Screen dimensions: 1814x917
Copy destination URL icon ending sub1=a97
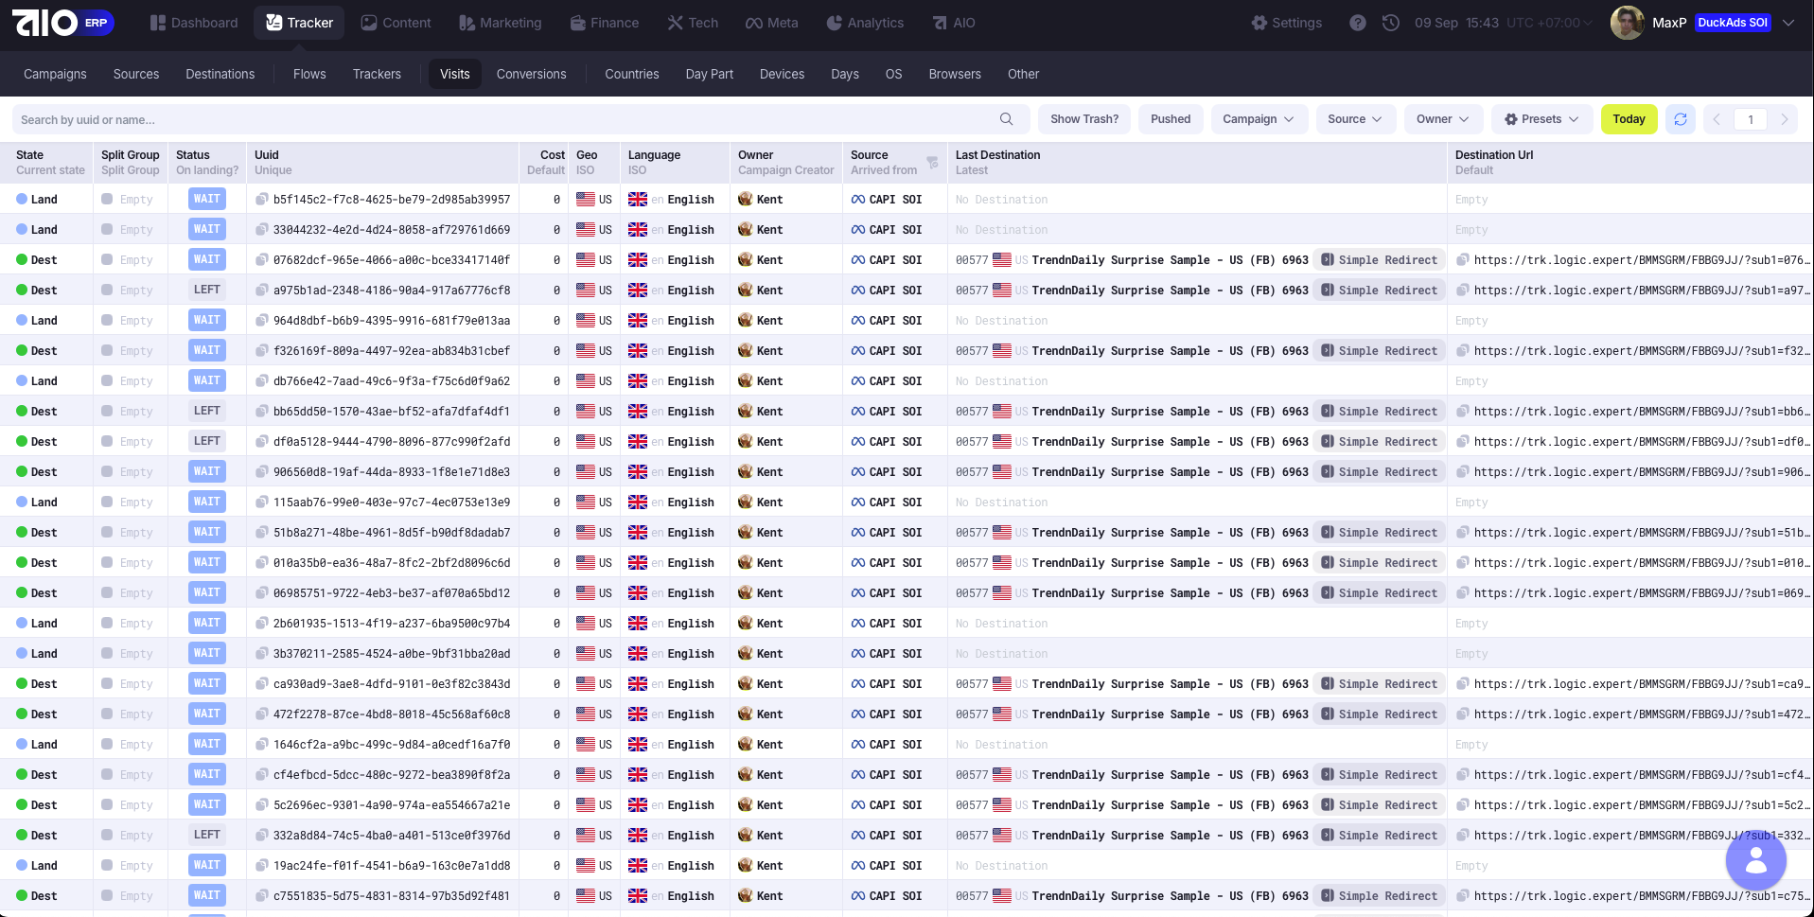[1463, 291]
